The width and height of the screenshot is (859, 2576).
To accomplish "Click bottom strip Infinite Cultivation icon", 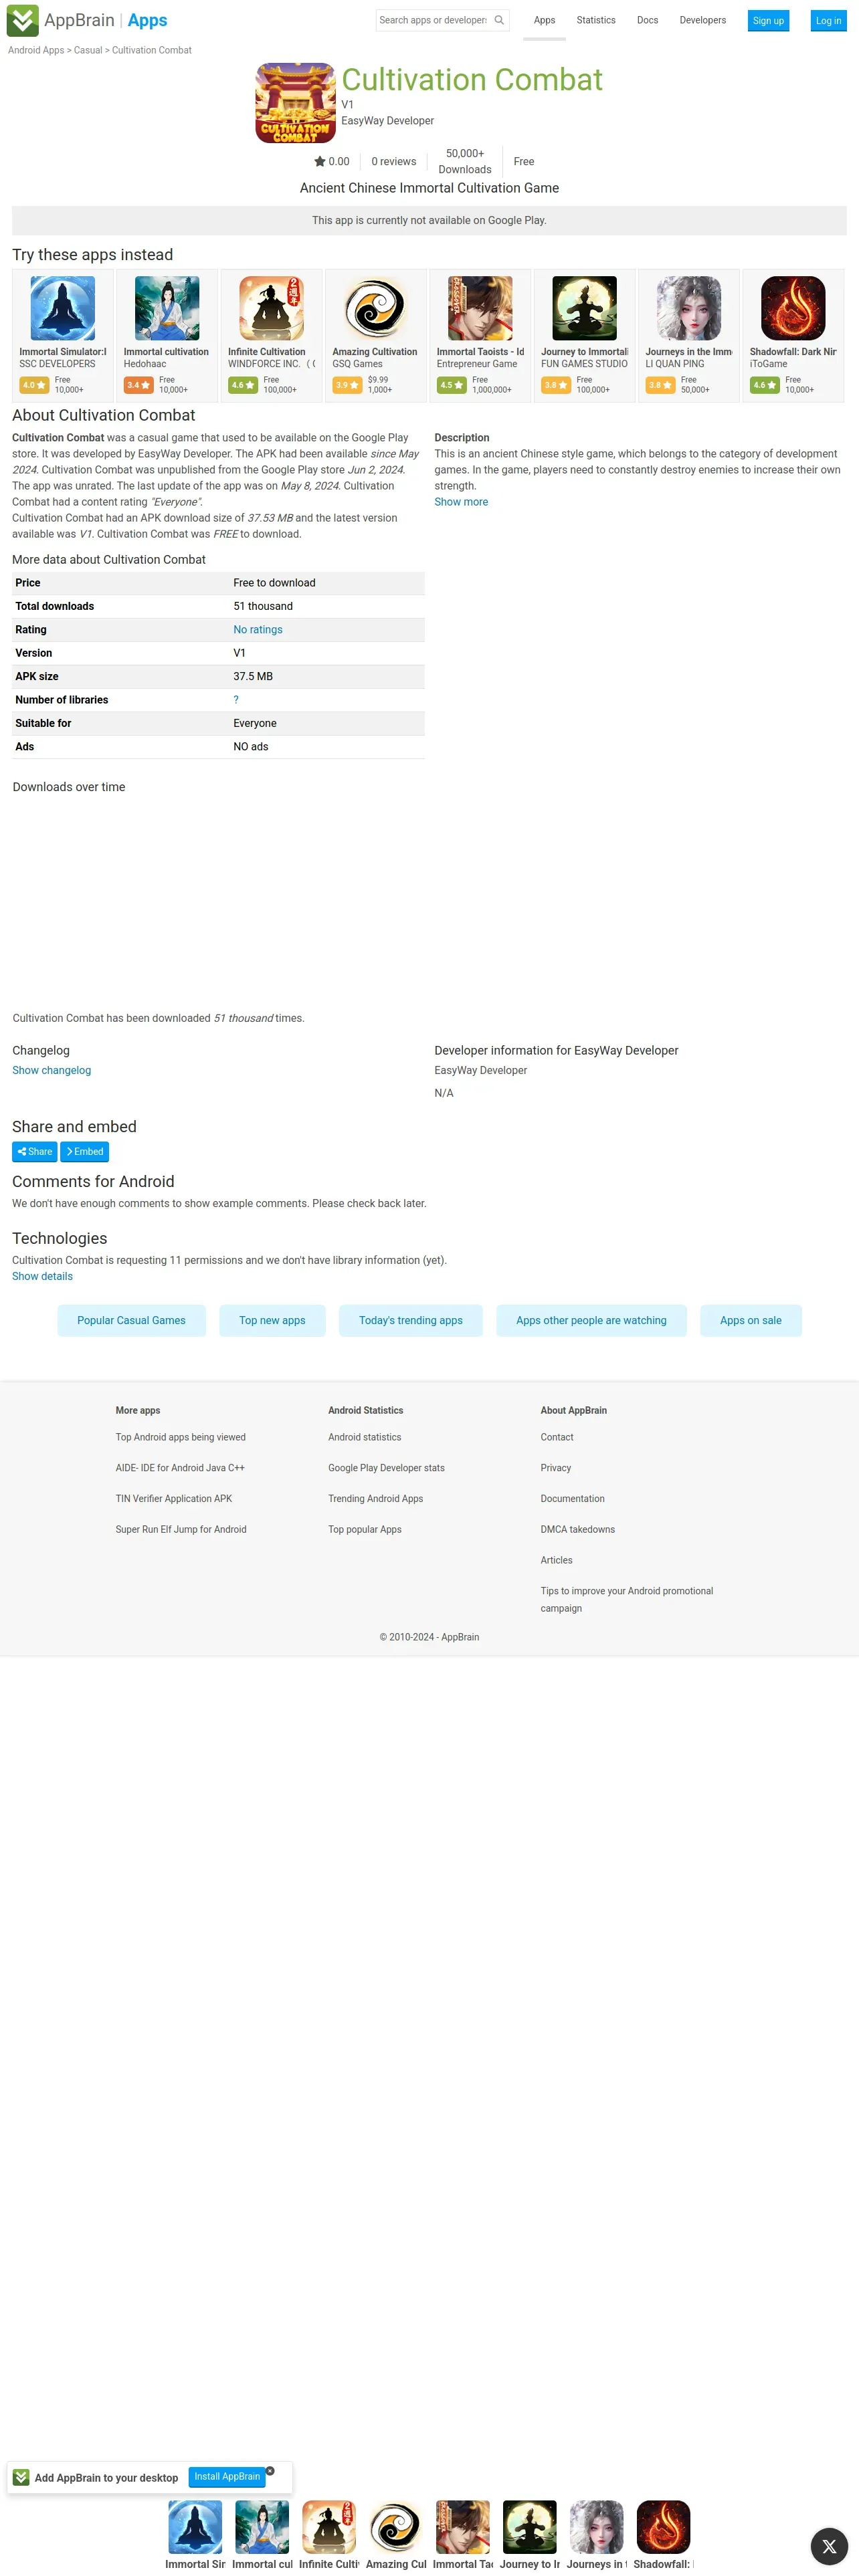I will pos(329,2527).
